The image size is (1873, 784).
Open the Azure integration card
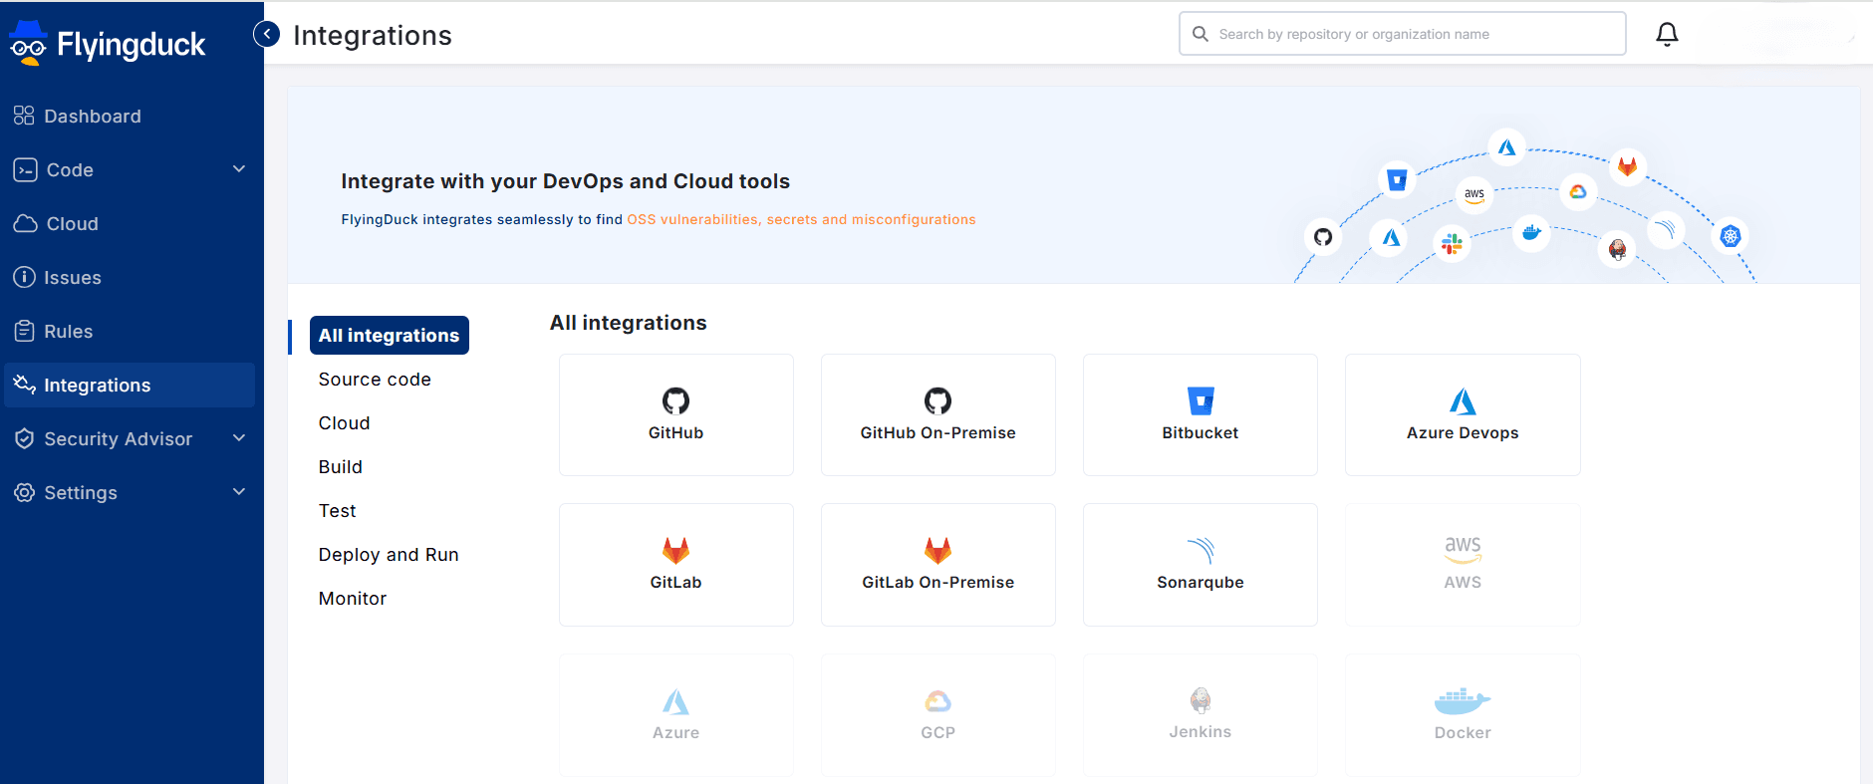point(676,715)
